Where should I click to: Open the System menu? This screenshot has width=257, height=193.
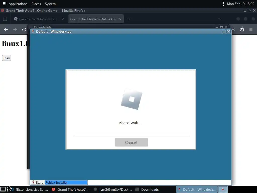click(x=50, y=4)
